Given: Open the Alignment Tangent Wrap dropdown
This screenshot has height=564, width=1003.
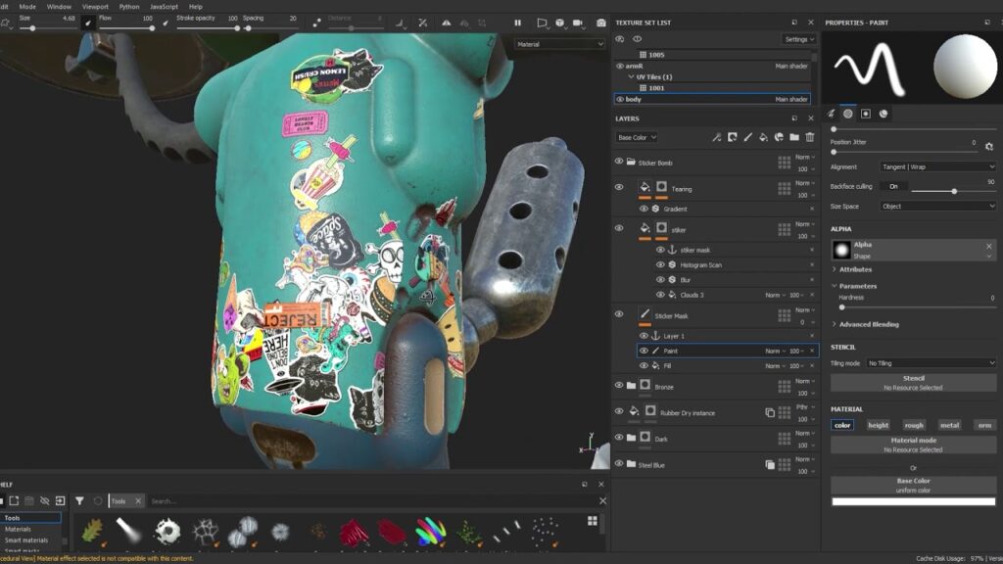Looking at the screenshot, I should tap(937, 166).
